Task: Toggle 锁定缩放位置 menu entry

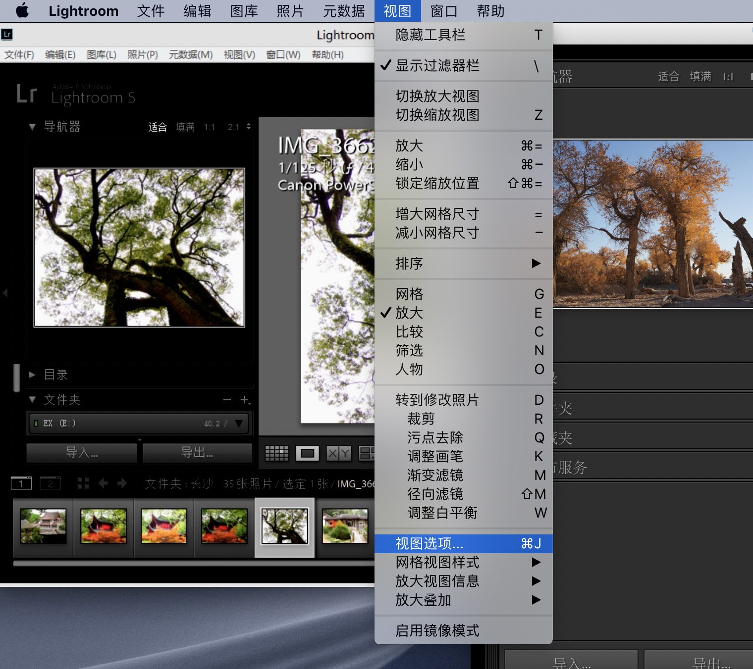Action: [464, 183]
